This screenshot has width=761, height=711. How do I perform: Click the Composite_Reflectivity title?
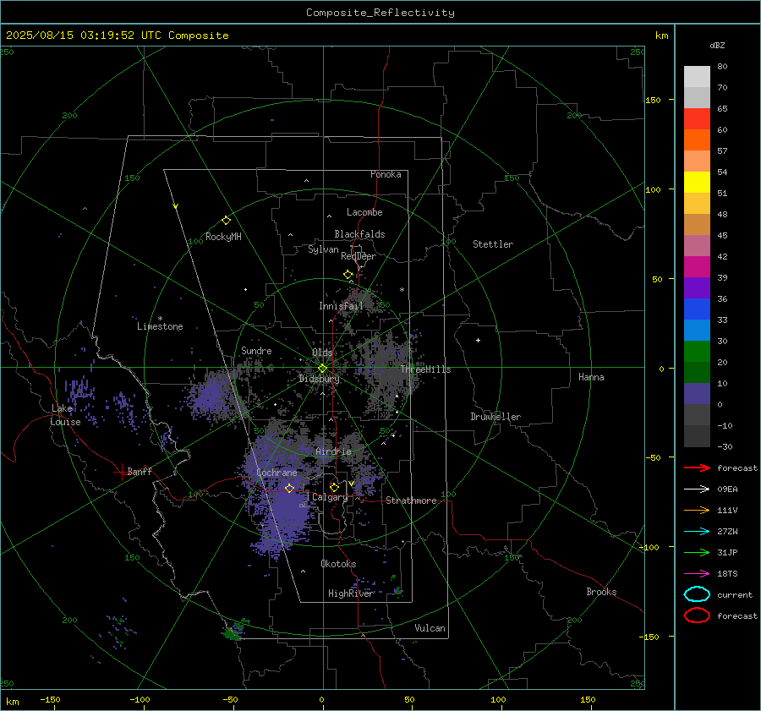pos(380,13)
